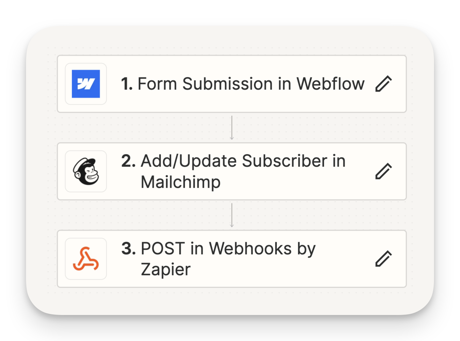The width and height of the screenshot is (460, 341).
Task: Select the "Form Submission" text in step 1
Action: tap(205, 84)
